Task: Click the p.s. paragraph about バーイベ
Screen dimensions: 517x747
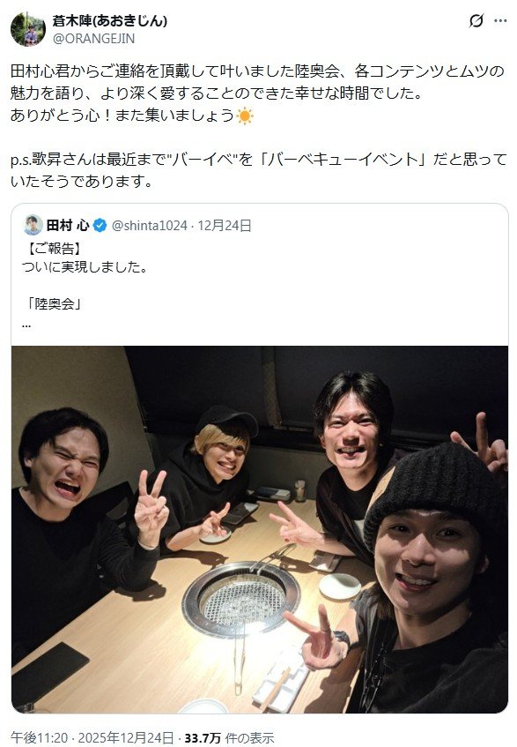Action: pos(259,170)
